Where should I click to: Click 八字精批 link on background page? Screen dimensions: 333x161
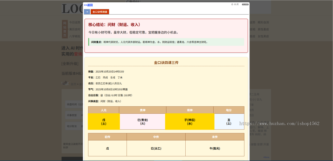point(75,36)
